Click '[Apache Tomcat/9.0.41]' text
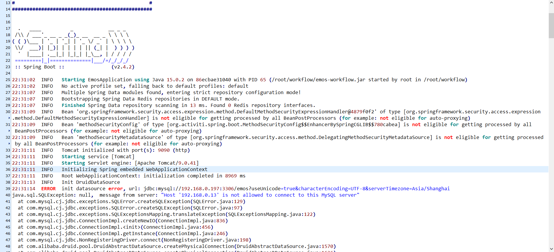The height and width of the screenshot is (252, 554). (166, 163)
